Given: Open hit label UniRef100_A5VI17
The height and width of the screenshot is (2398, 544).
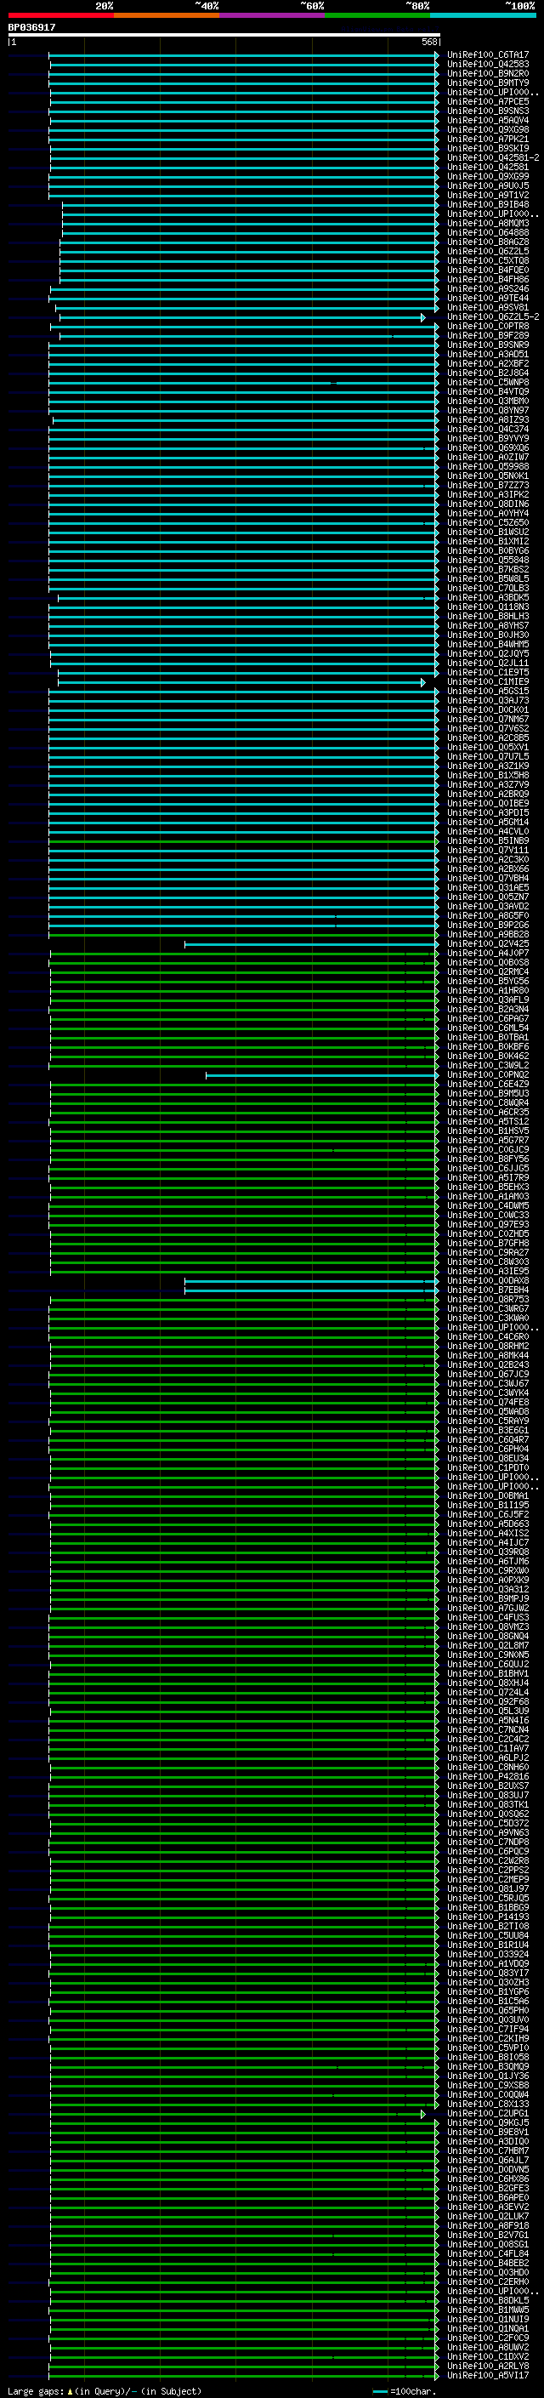Looking at the screenshot, I should click(488, 2376).
